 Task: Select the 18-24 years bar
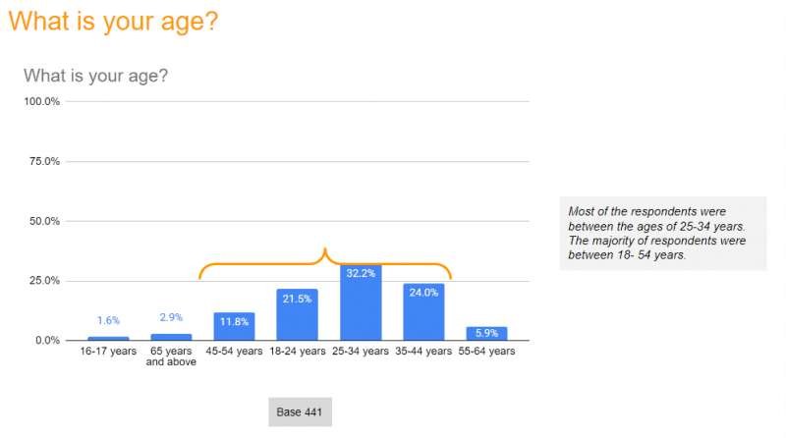coord(298,314)
